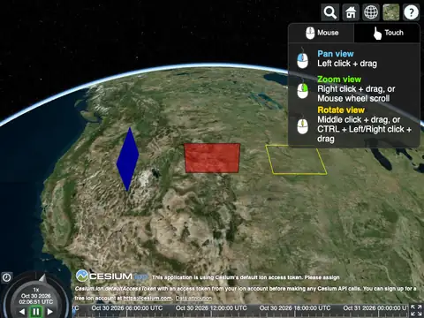Switch to the Touch instructions tab
This screenshot has height=318, width=424.
387,33
